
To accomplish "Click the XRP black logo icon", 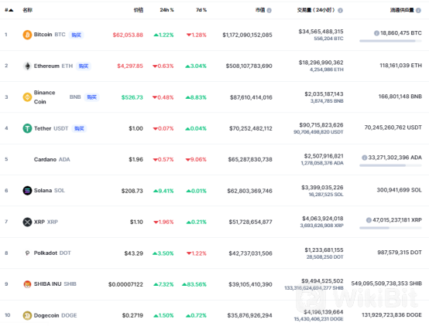I will (27, 222).
